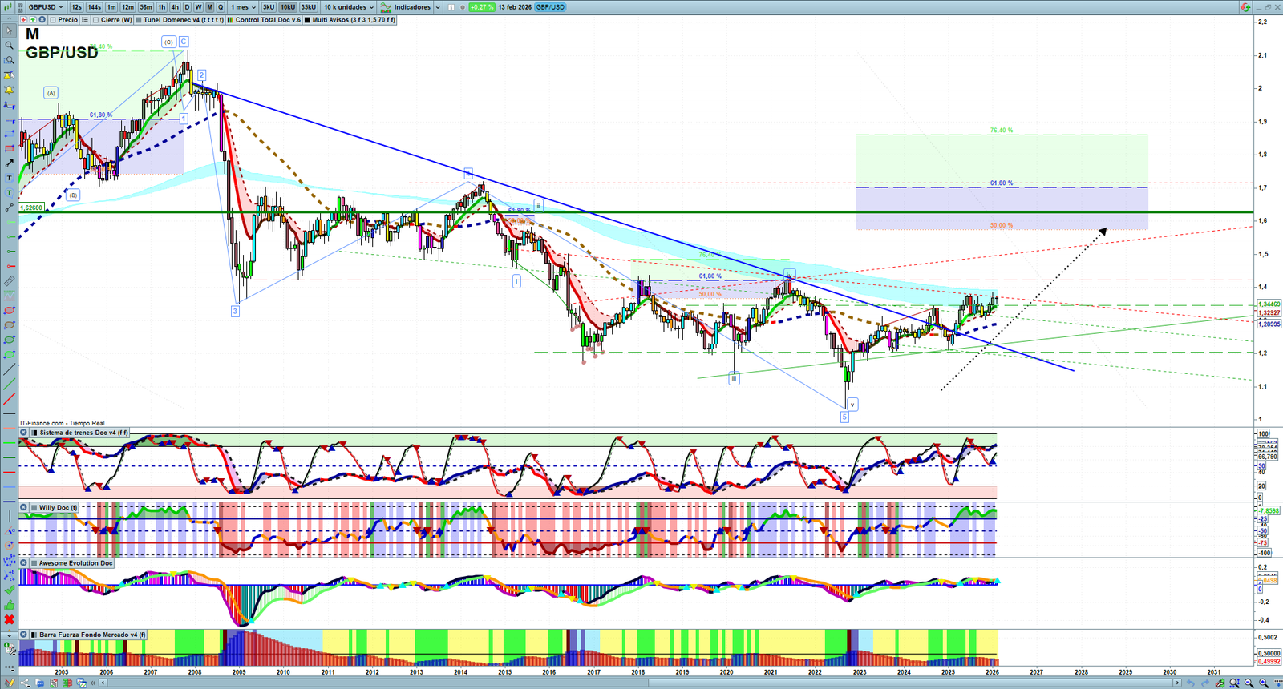Close the Sistema de trenes Doc panel

click(24, 433)
